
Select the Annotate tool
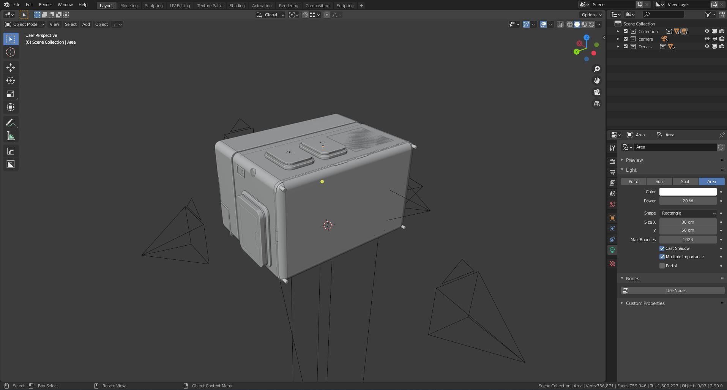(11, 123)
